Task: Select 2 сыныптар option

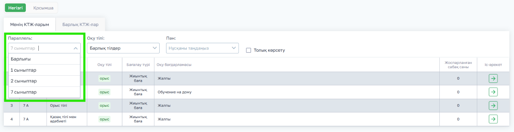Action: [x=44, y=81]
